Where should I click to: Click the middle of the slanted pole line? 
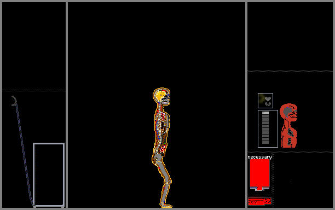coord(23,152)
